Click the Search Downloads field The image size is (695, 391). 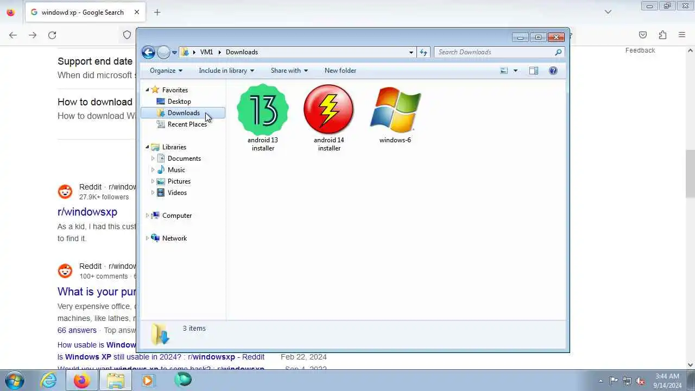click(x=494, y=52)
